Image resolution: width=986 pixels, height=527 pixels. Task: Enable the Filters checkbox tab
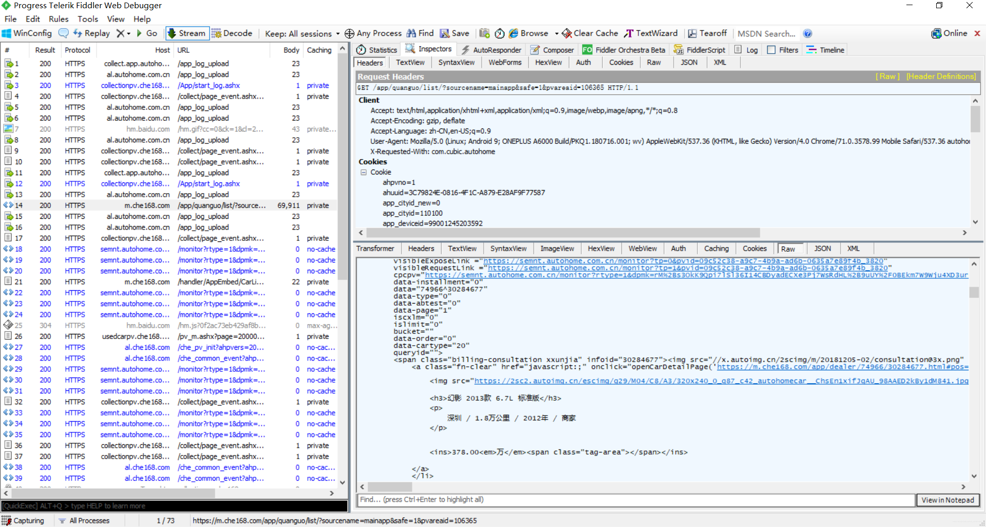[783, 50]
